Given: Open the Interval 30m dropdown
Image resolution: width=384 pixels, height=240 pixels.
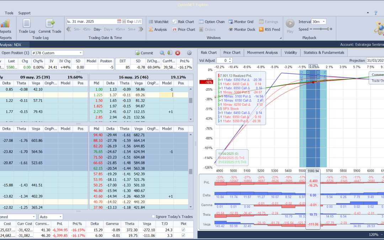Looking at the screenshot, I should pos(324,22).
